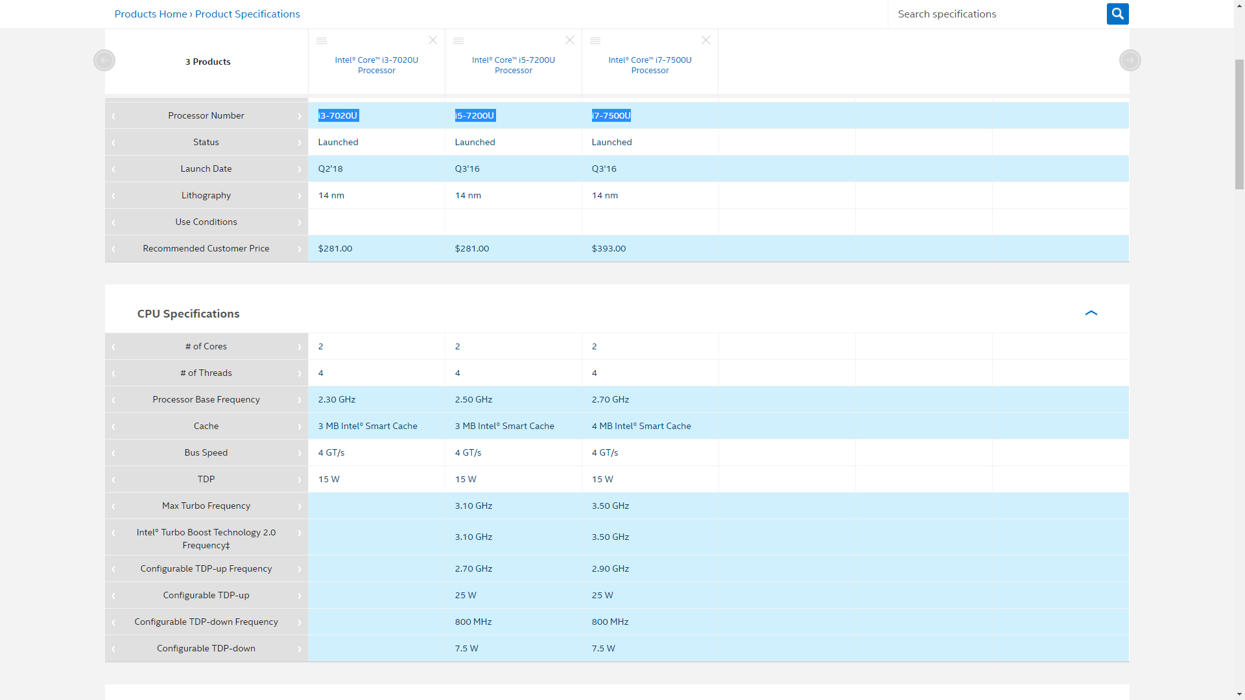Click the scrollbar down arrow
This screenshot has width=1245, height=700.
pos(1239,694)
